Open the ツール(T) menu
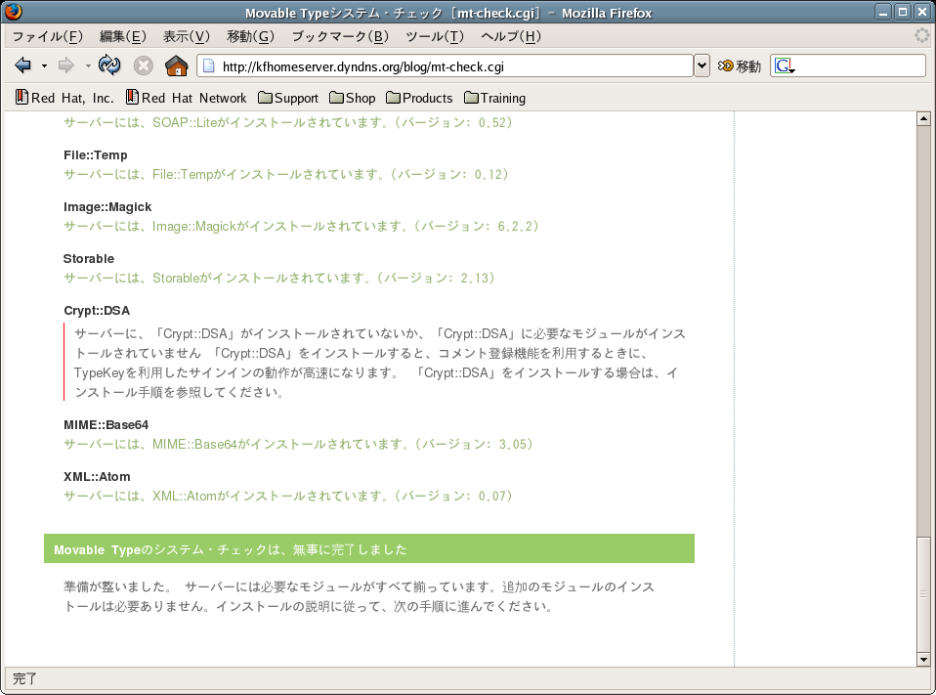Viewport: 936px width, 695px height. (x=435, y=36)
